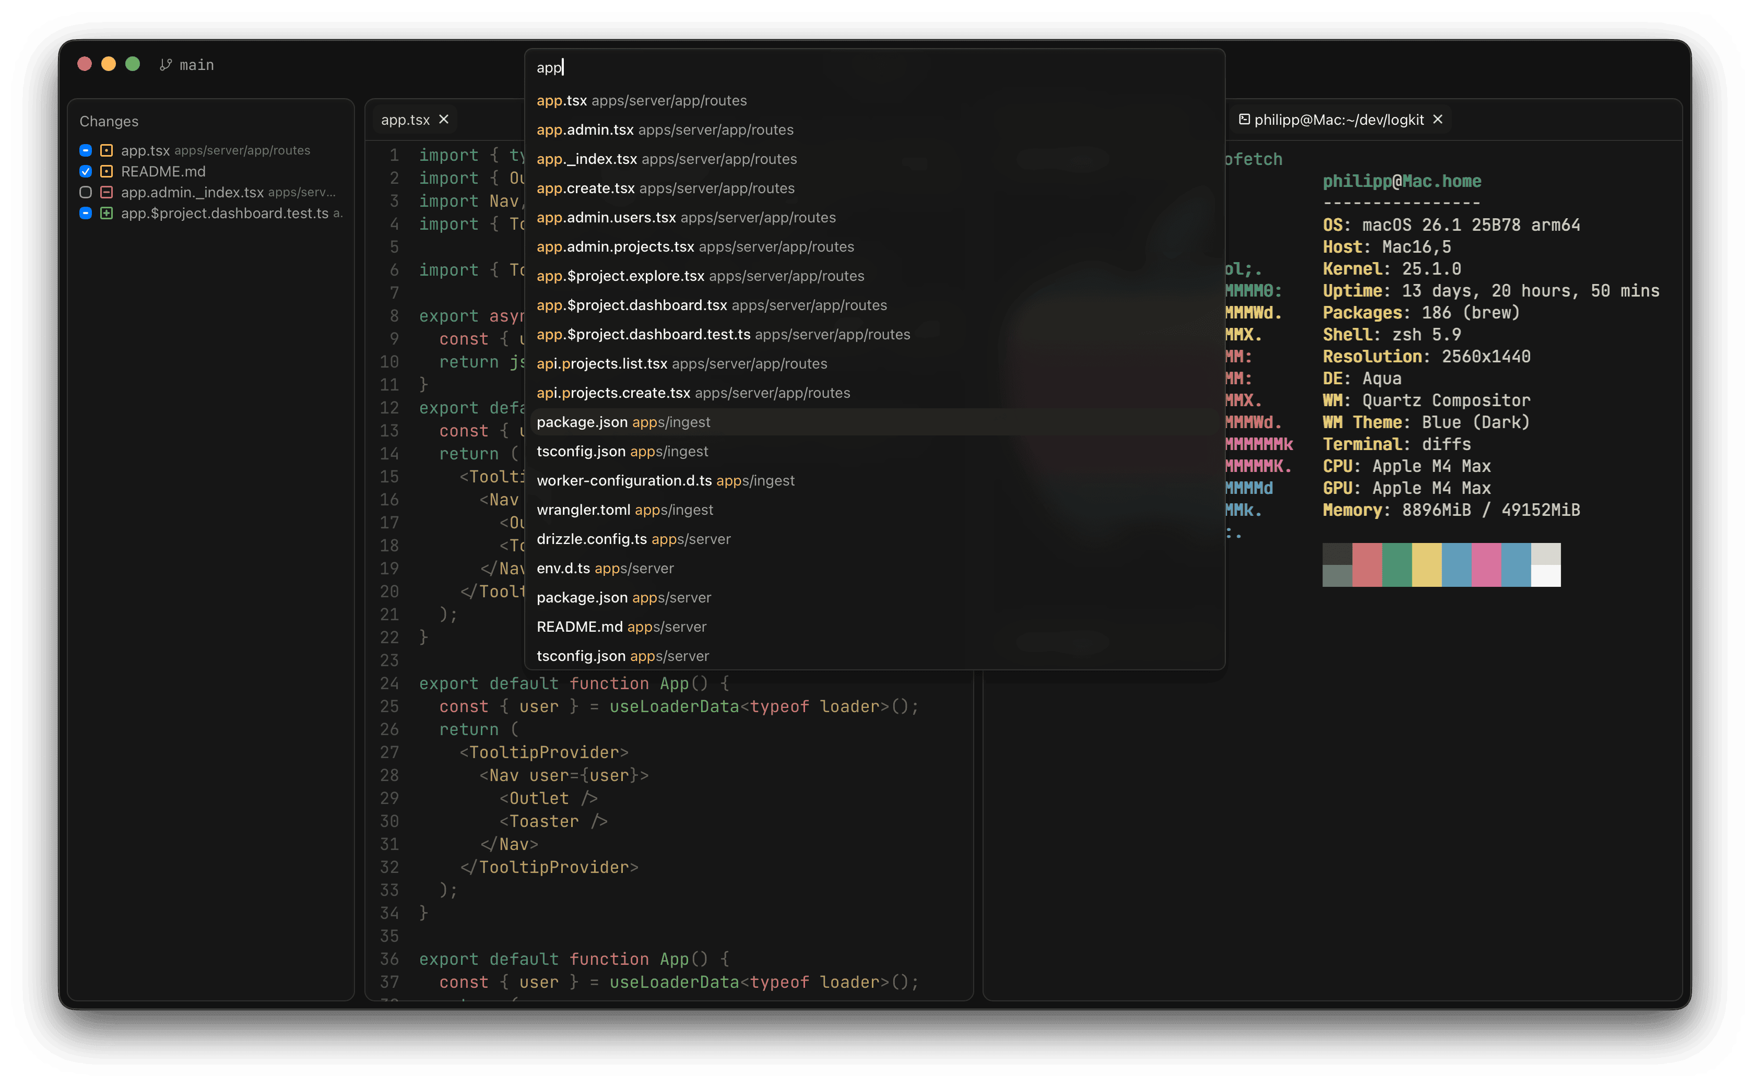Switch to the app.tsx tab
Viewport: 1750px width, 1087px height.
[x=405, y=120]
